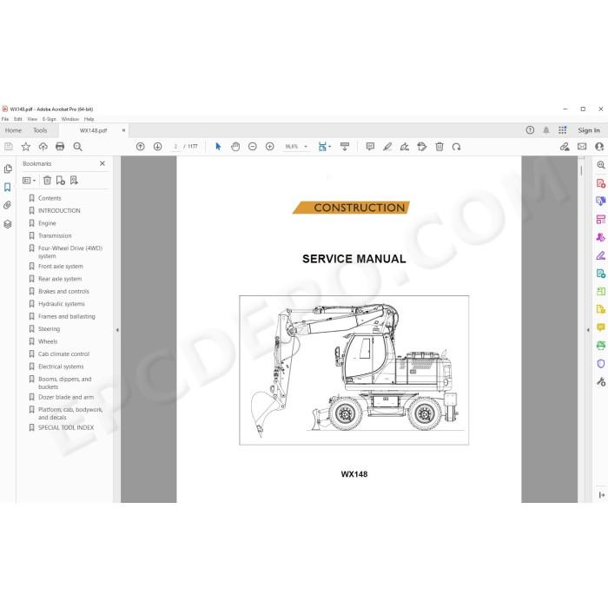Jump to SPECIAL TOOL INDEX bookmark
Viewport: 608px width, 608px height.
(x=66, y=427)
